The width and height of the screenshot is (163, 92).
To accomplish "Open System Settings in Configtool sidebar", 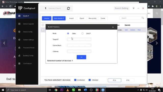I will (x=27, y=40).
